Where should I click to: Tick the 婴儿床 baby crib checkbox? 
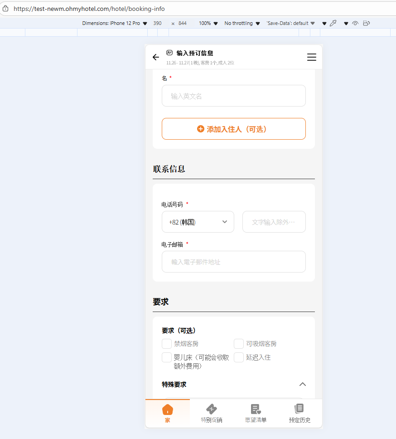tap(167, 357)
